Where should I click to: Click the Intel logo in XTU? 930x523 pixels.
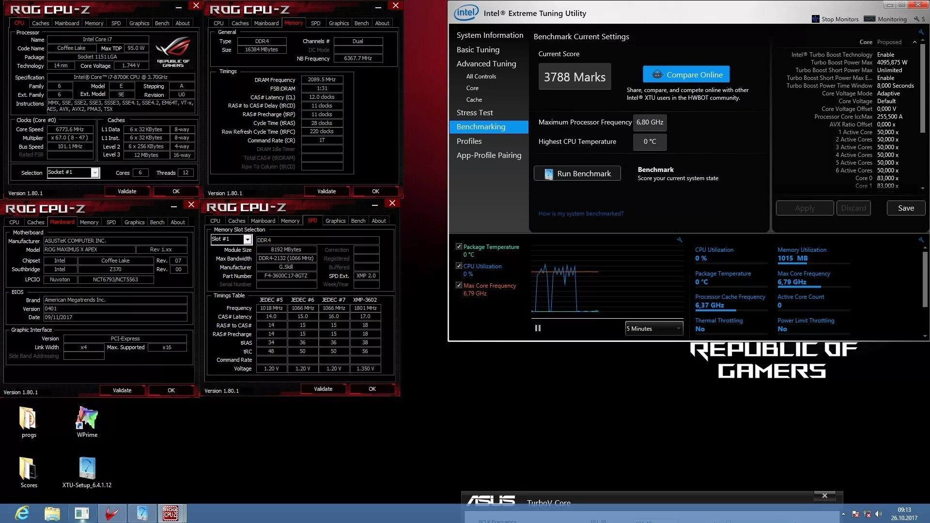coord(466,13)
